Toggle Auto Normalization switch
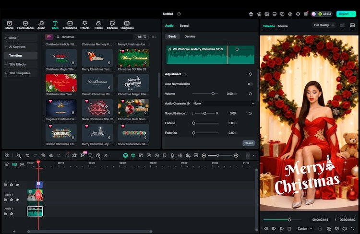Image resolution: width=360 pixels, height=234 pixels. [x=250, y=84]
